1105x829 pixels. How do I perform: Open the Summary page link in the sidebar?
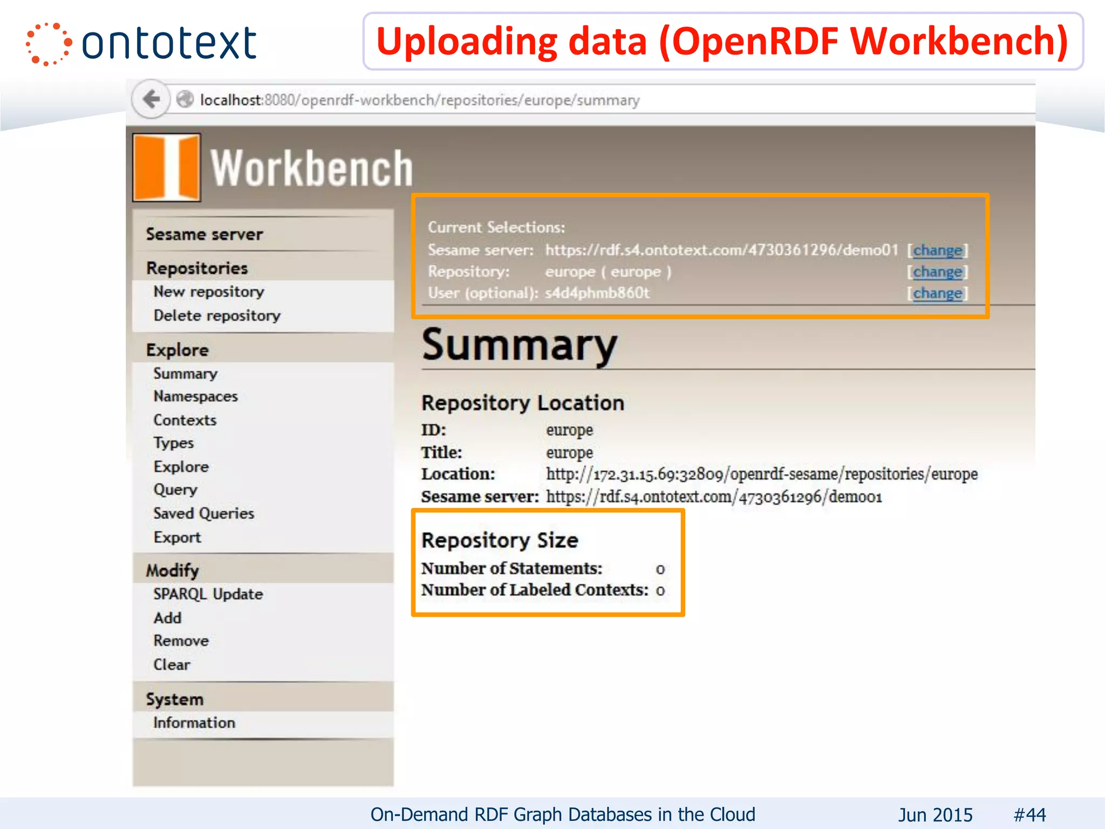(186, 373)
